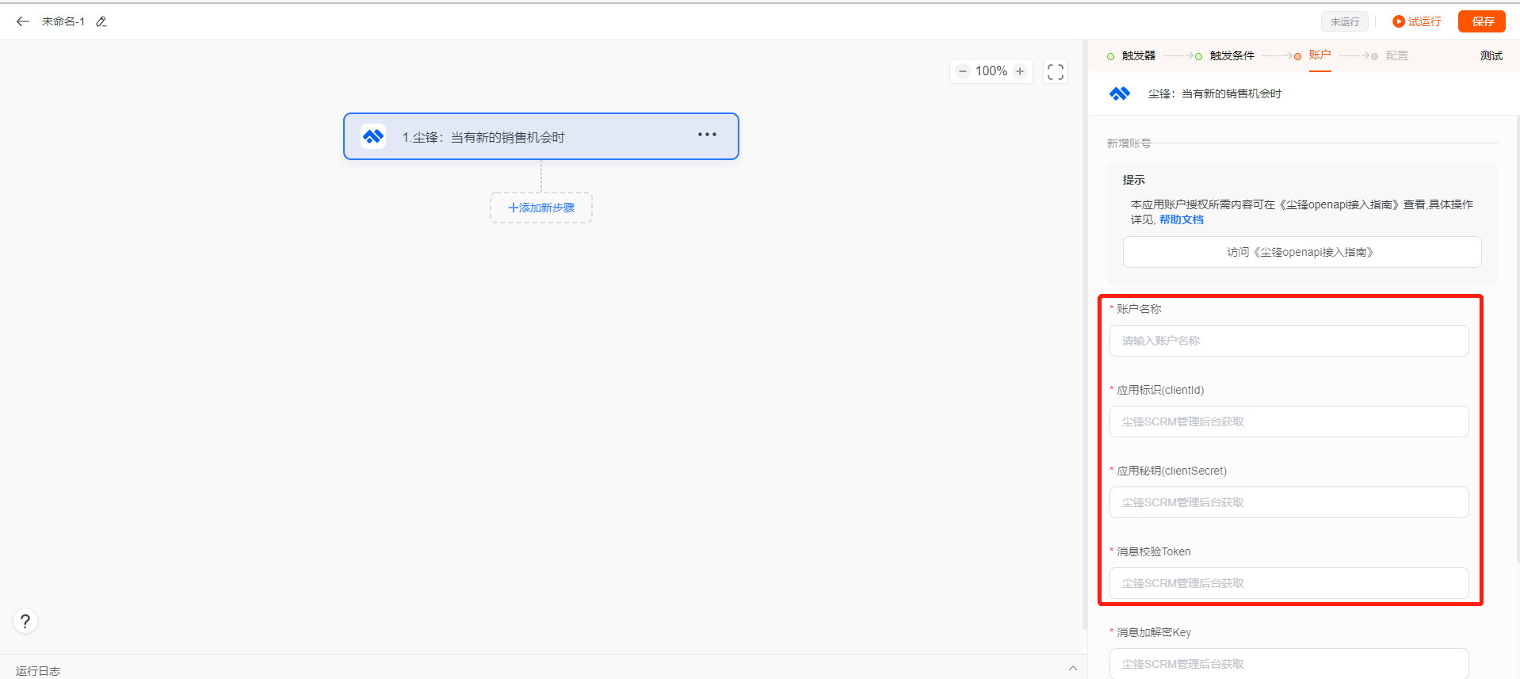The image size is (1520, 679).
Task: Click 访问《尘锋openapi接入指南》 button
Action: click(1302, 252)
